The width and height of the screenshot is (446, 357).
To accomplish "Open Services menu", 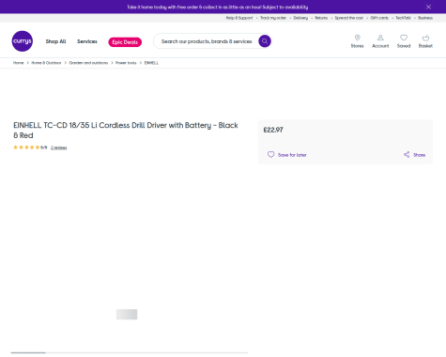I will tap(87, 41).
